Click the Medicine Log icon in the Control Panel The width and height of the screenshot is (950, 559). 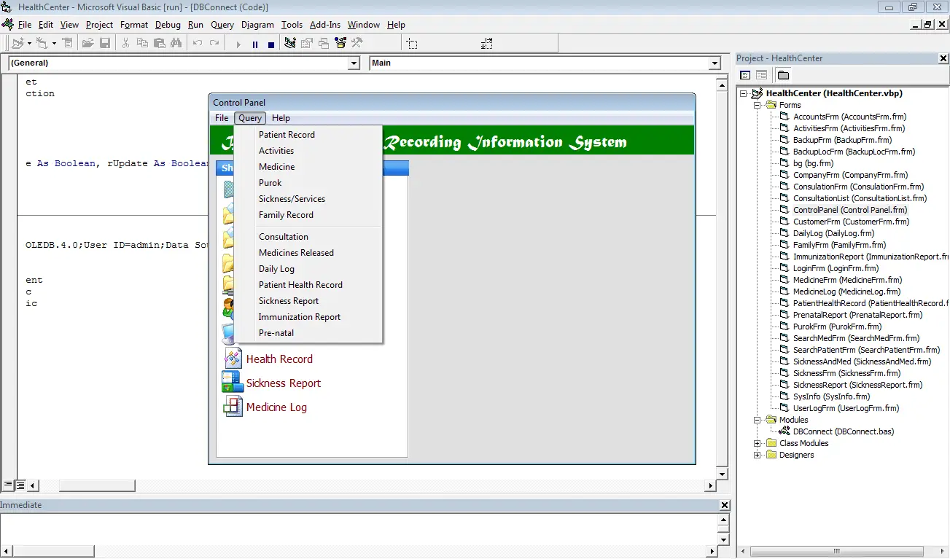coord(233,407)
